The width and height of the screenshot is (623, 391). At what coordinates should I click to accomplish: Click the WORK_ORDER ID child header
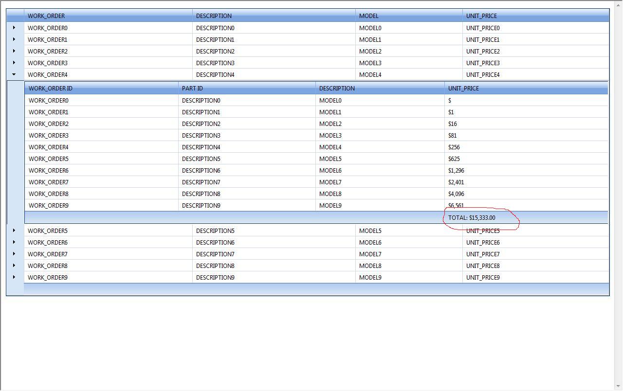pyautogui.click(x=102, y=88)
